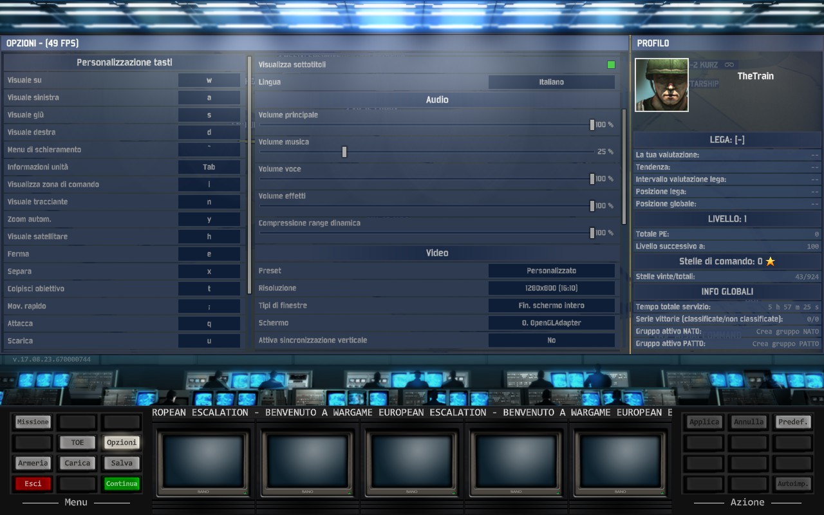Rebind the Scarica key u

coord(209,341)
